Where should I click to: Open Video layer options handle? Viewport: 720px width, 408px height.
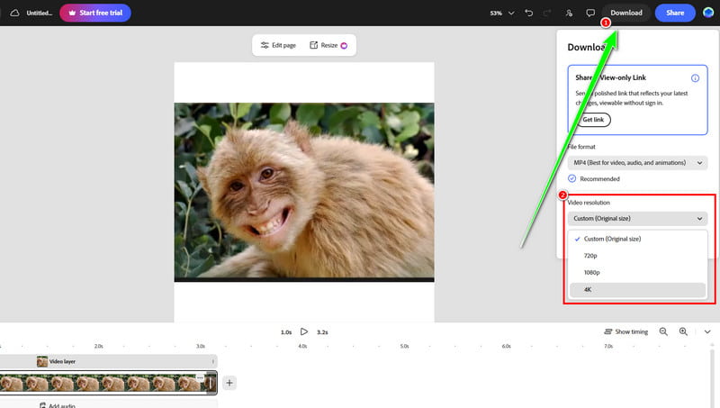(x=213, y=361)
